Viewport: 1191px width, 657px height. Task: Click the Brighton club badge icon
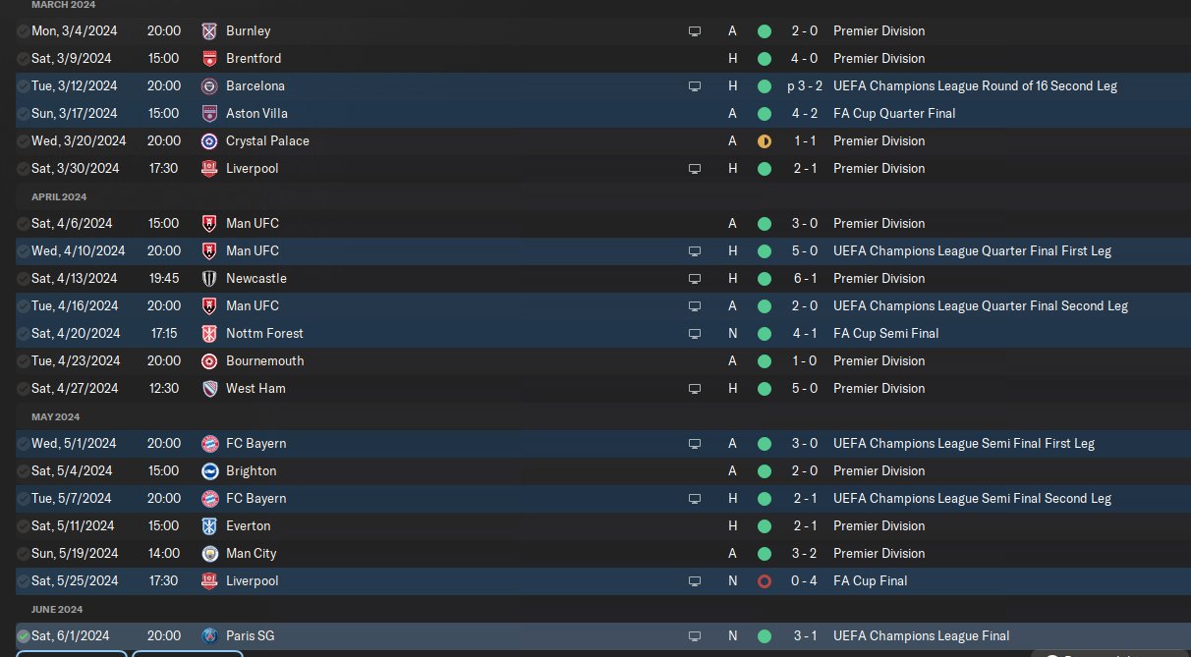pyautogui.click(x=208, y=471)
